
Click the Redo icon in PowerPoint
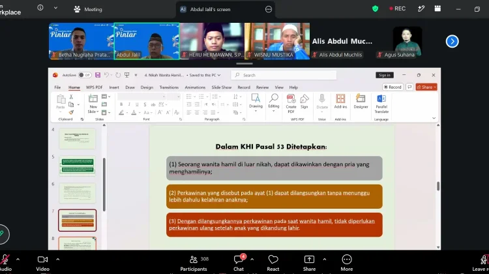click(x=118, y=75)
